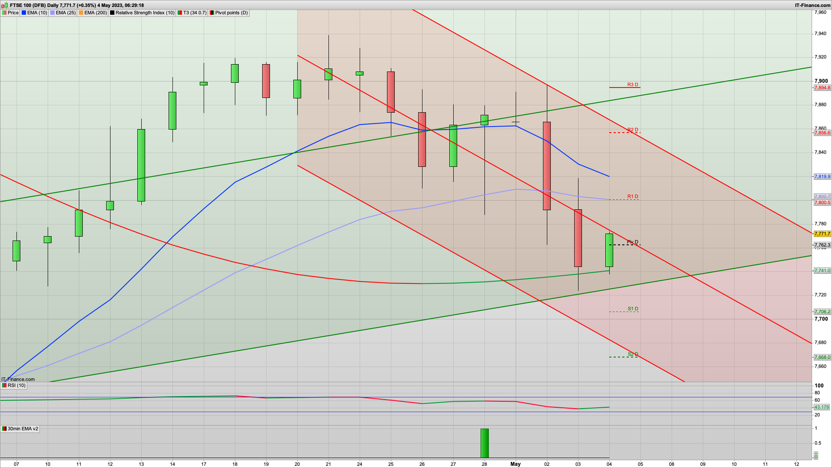The width and height of the screenshot is (832, 468).
Task: Open the EMA (25) indicator label
Action: (x=65, y=13)
